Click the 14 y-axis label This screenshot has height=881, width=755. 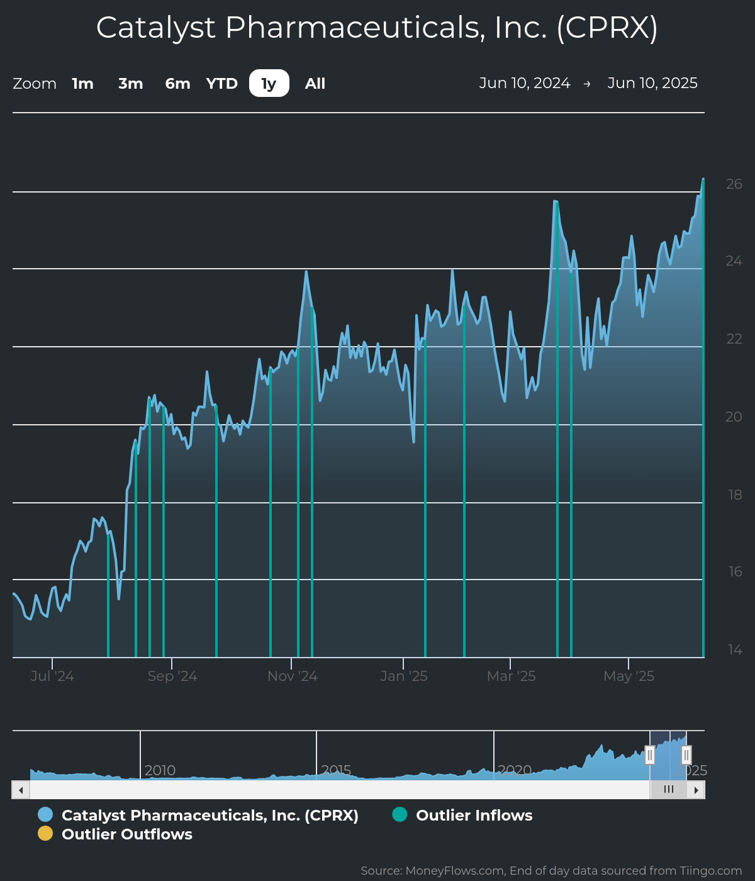coord(735,649)
